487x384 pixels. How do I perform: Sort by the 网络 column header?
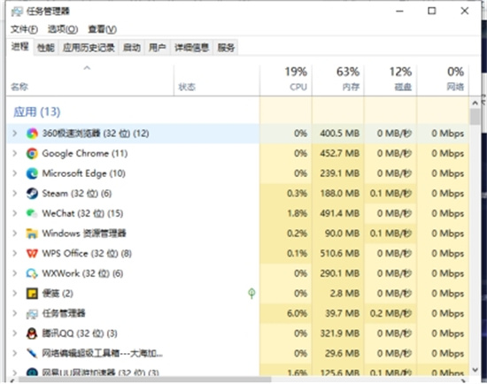pos(443,80)
